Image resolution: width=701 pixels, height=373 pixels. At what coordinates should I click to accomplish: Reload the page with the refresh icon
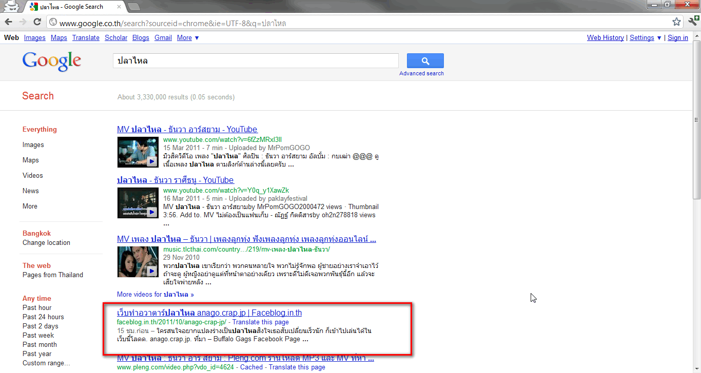[37, 22]
